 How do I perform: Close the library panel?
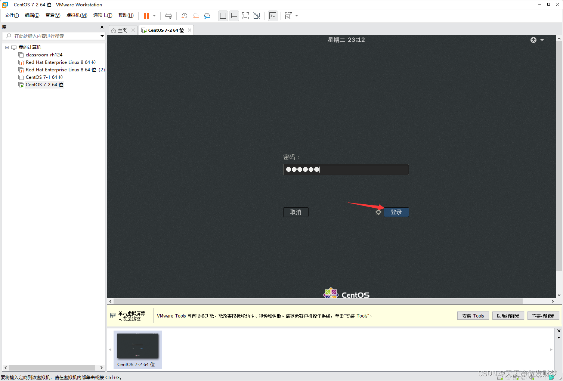[102, 27]
